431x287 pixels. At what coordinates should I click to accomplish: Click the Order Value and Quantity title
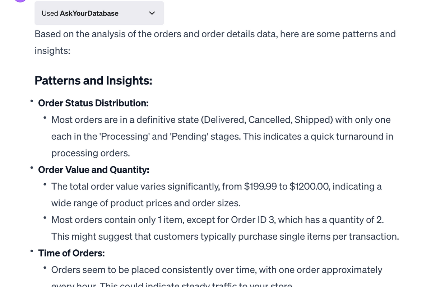[94, 170]
